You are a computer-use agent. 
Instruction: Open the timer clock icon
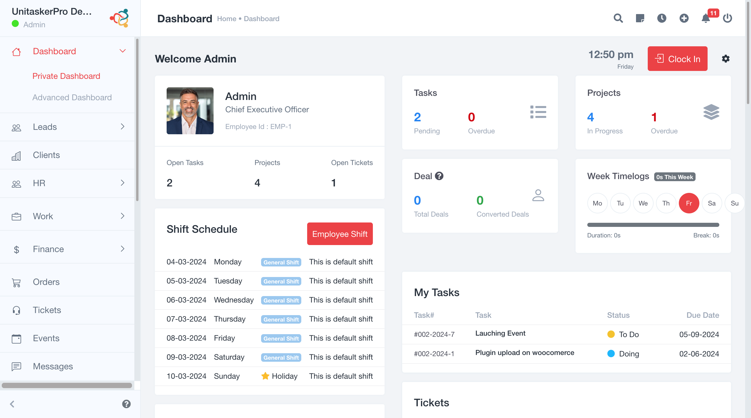click(x=662, y=18)
